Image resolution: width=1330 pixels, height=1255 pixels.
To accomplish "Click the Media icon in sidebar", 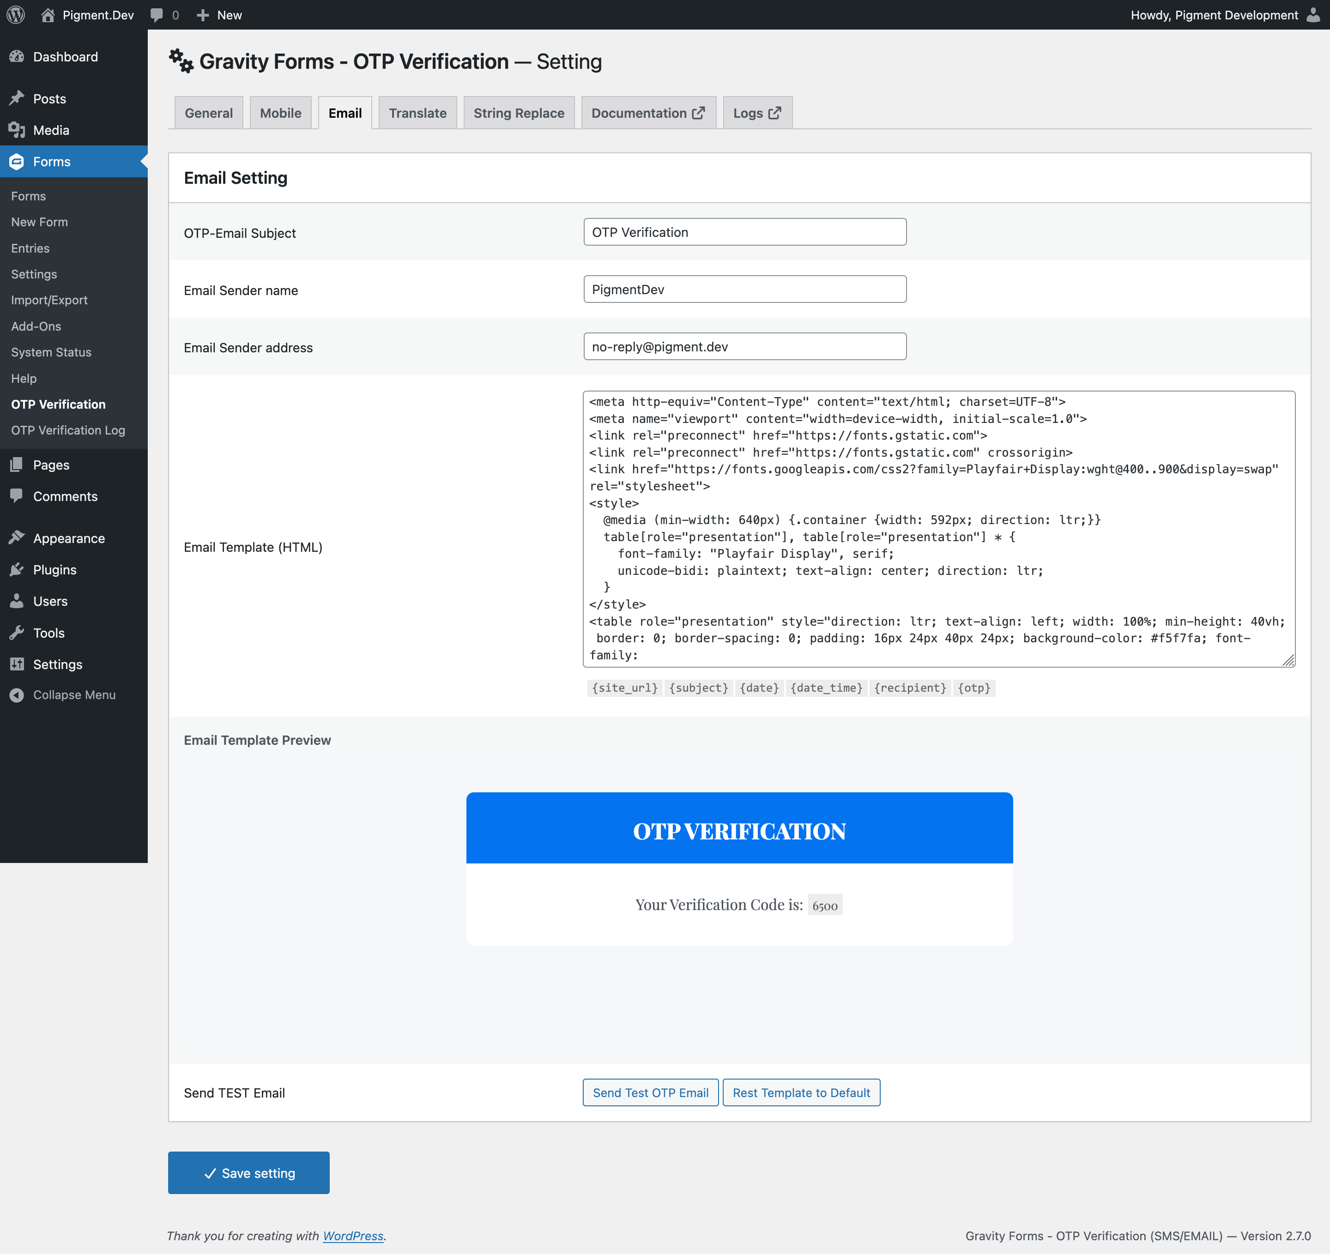I will [x=17, y=130].
